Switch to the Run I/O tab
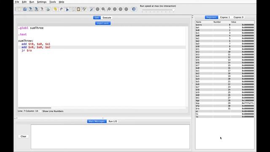This screenshot has height=152, width=270. (113, 121)
